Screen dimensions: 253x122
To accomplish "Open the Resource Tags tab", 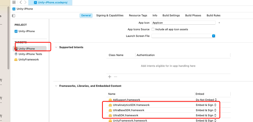I will coord(138,15).
